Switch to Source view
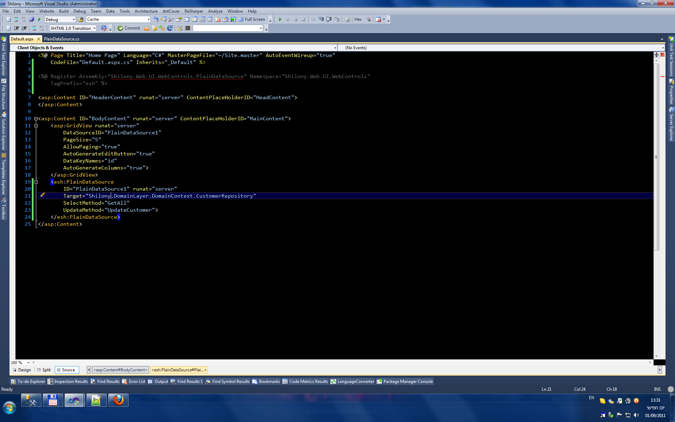The image size is (675, 422). [x=66, y=370]
